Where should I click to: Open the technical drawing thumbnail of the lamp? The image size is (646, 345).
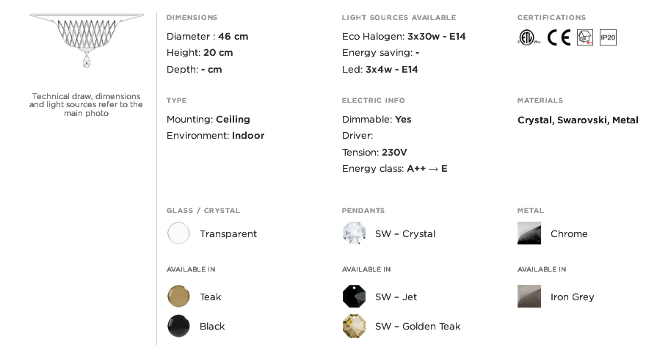pyautogui.click(x=87, y=40)
